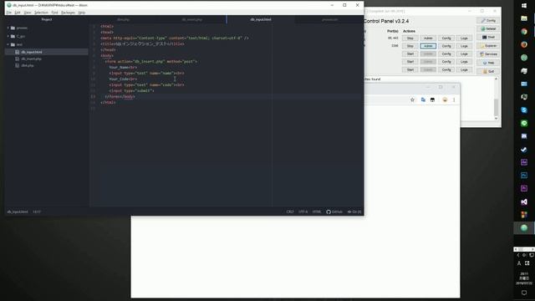Open Admin for port 3306 module
The height and width of the screenshot is (301, 535).
(x=428, y=46)
